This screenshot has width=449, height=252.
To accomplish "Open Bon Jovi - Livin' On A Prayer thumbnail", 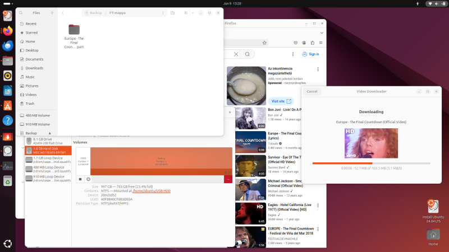I will 250,118.
